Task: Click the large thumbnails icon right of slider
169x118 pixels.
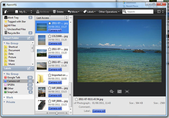Action: [66, 113]
